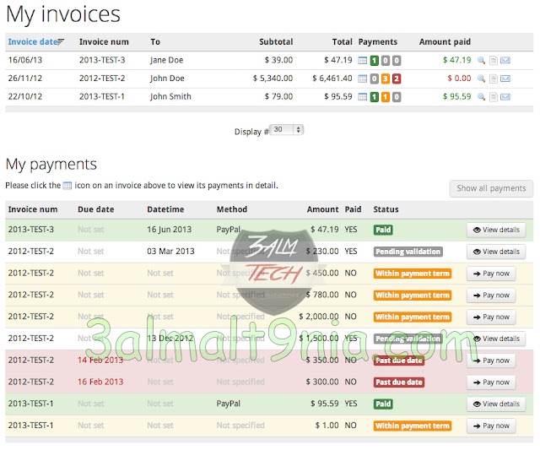Click green paid badge on 2013-TEST-1 row
Image resolution: width=540 pixels, height=450 pixels.
pyautogui.click(x=375, y=97)
